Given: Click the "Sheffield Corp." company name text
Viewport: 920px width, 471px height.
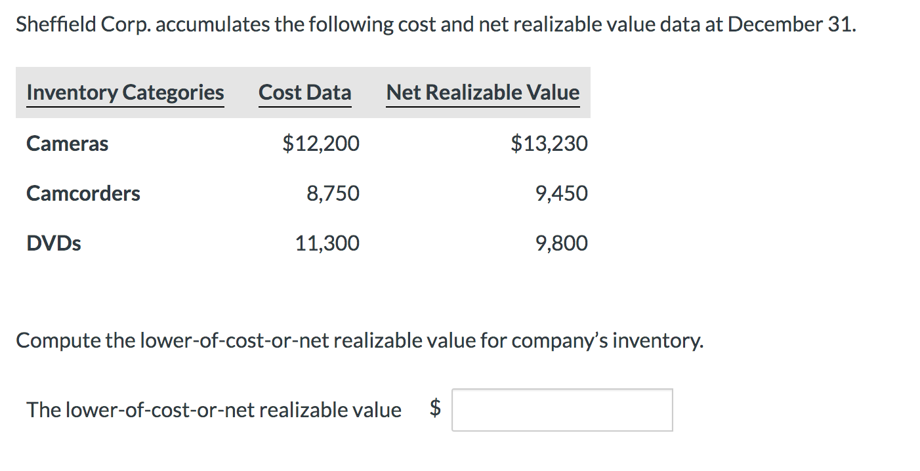Looking at the screenshot, I should pyautogui.click(x=82, y=25).
